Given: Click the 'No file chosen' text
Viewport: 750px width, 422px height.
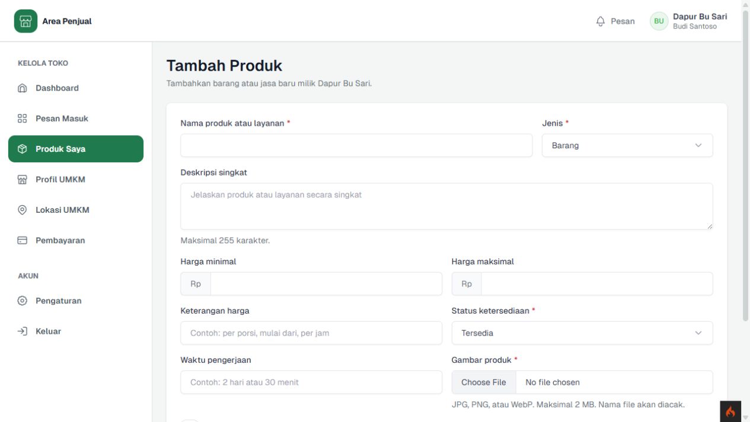Looking at the screenshot, I should (553, 382).
